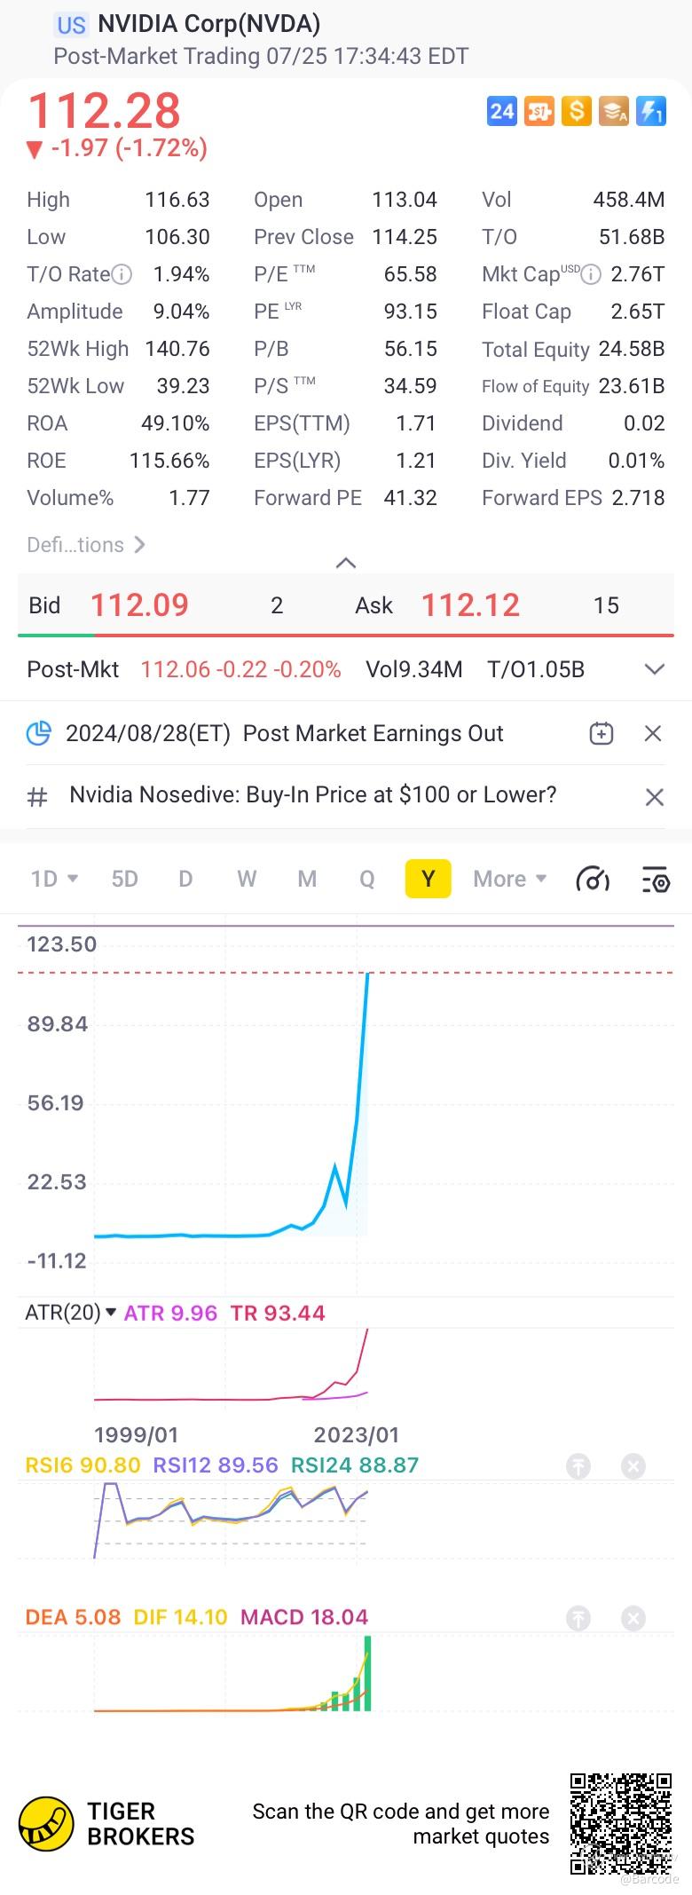The width and height of the screenshot is (692, 1895).
Task: Tap the blue lightning bolt badge
Action: click(x=651, y=111)
